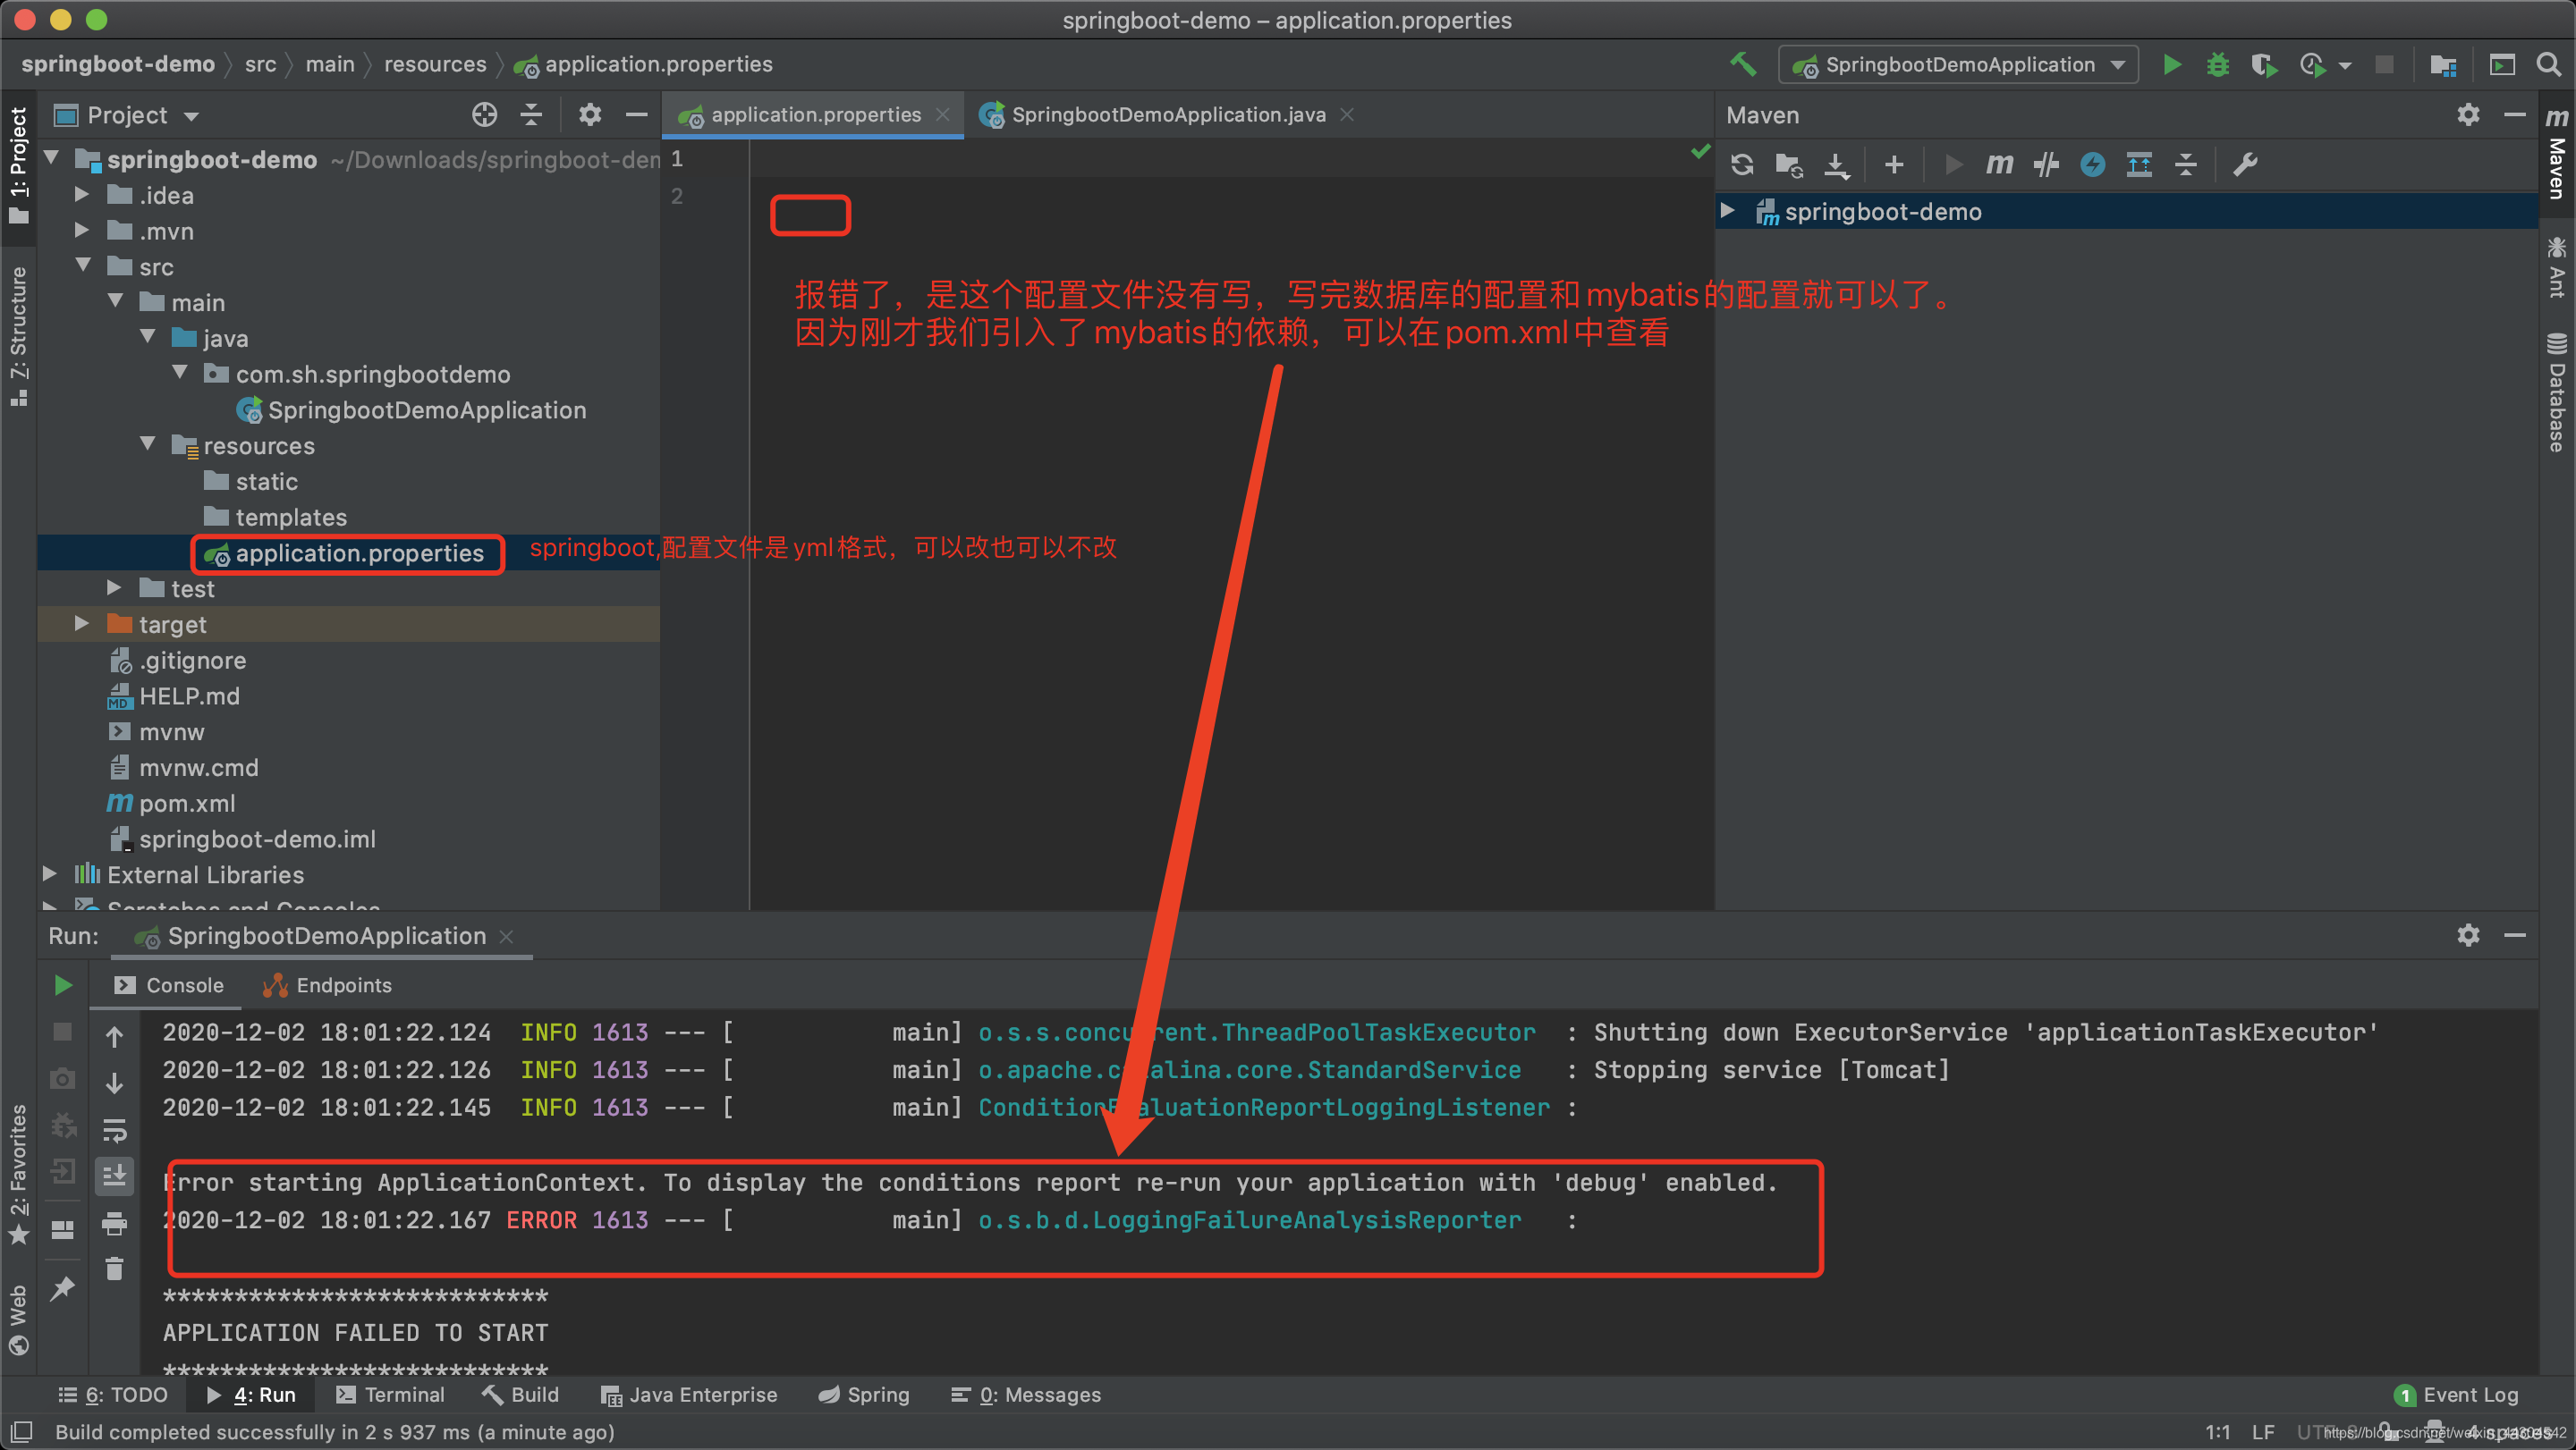Viewport: 2576px width, 1450px height.
Task: Open Project view dropdown selector
Action: coord(127,116)
